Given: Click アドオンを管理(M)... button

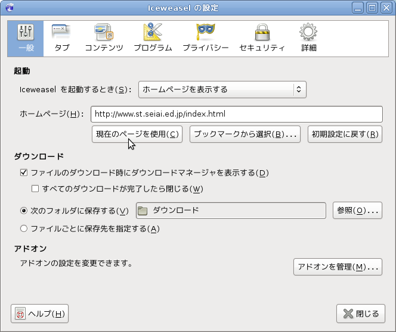Looking at the screenshot, I should 338,267.
